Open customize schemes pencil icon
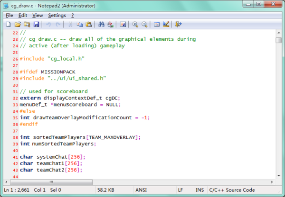285x197 pixels. (x=166, y=24)
